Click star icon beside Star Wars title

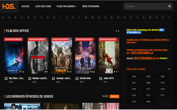6,78
